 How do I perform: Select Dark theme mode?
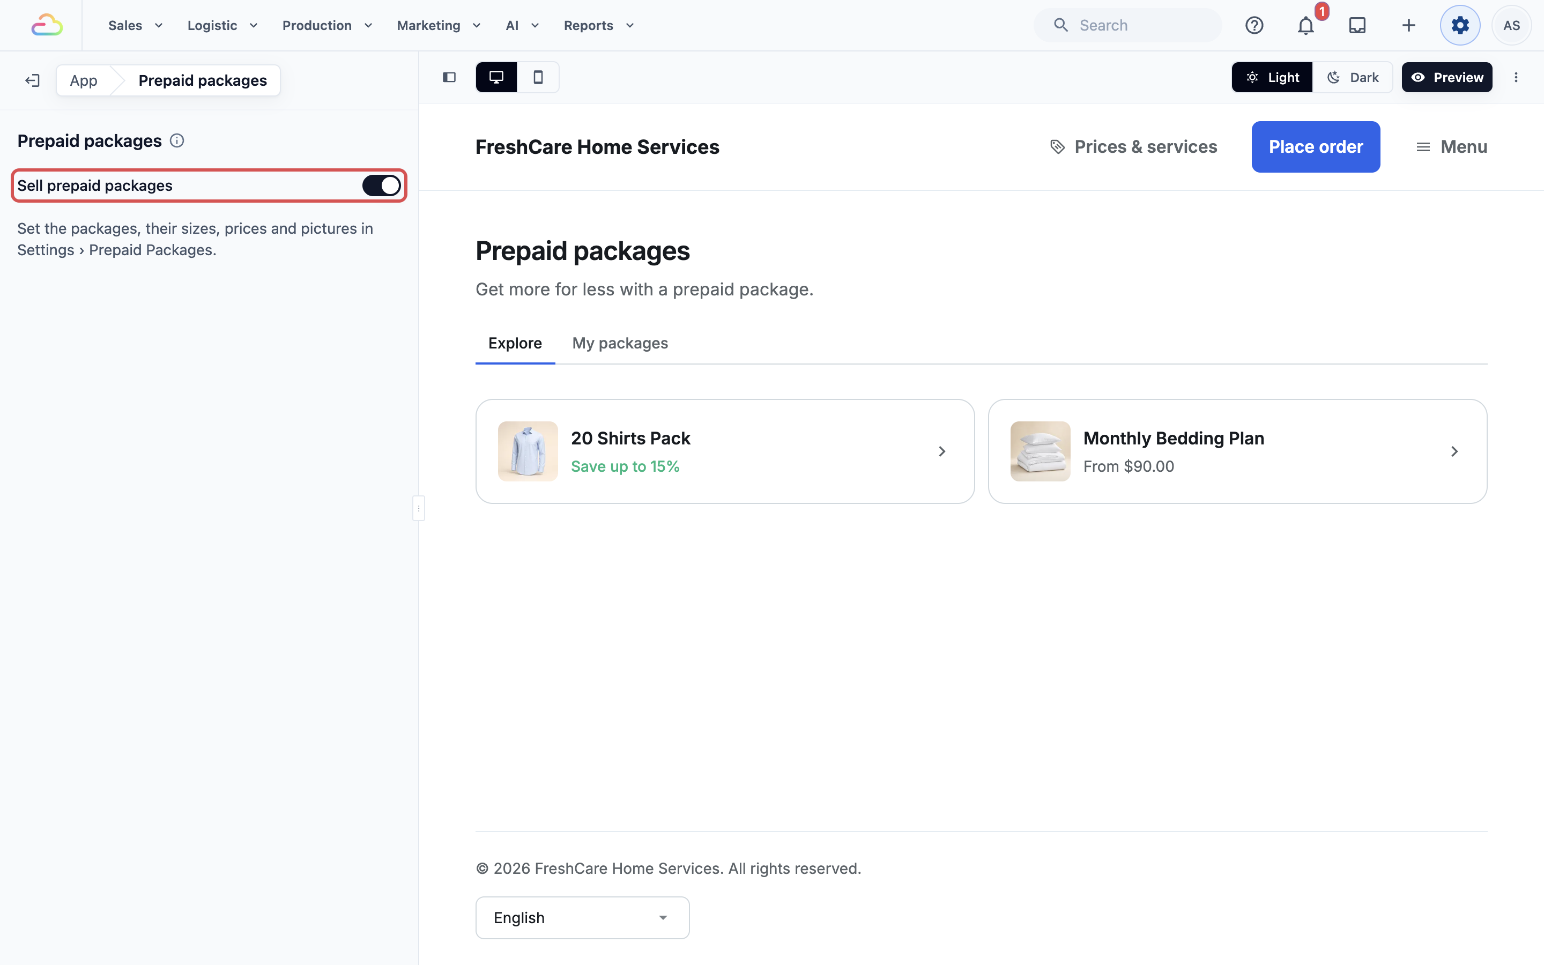1353,77
